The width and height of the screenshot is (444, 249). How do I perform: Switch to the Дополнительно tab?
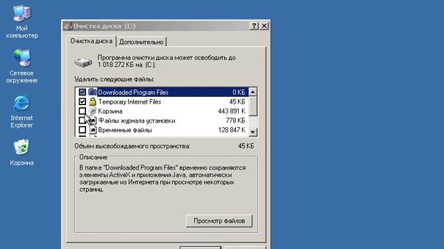tap(142, 42)
